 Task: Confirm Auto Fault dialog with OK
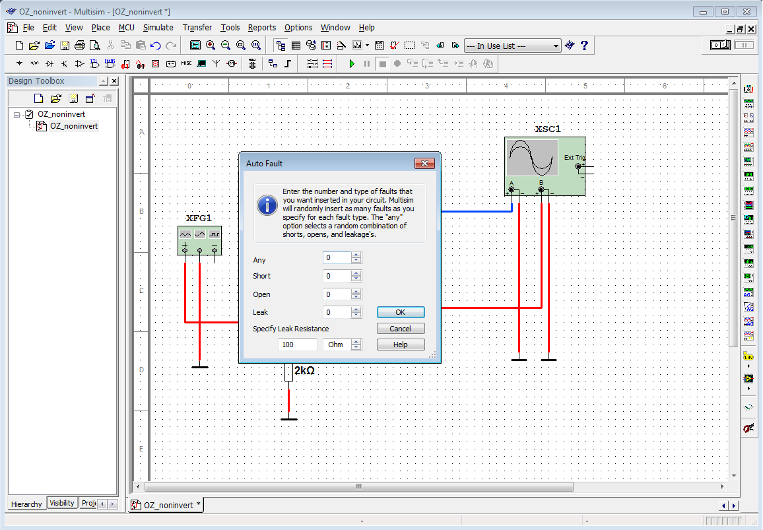click(x=401, y=312)
